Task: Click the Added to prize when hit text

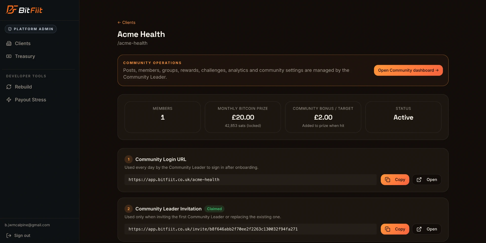Action: click(x=323, y=126)
